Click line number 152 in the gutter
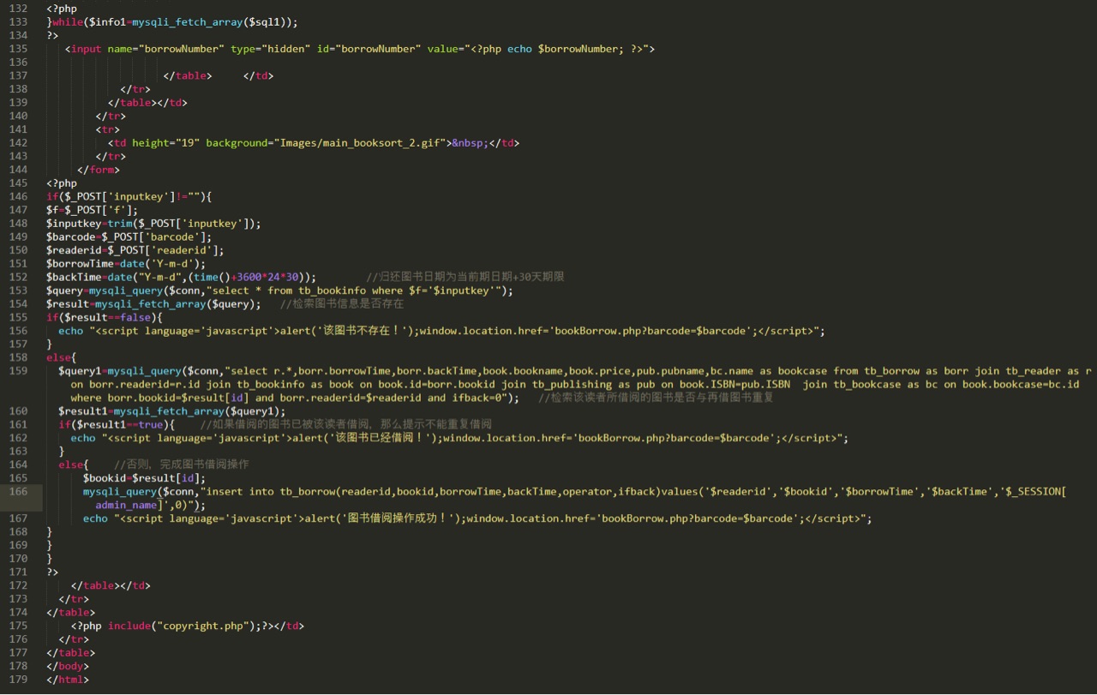The width and height of the screenshot is (1097, 695). tap(18, 277)
